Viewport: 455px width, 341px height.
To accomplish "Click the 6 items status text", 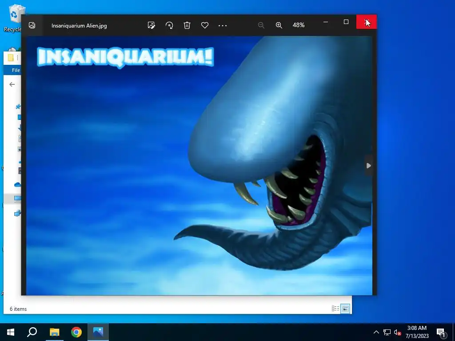I will coord(18,309).
